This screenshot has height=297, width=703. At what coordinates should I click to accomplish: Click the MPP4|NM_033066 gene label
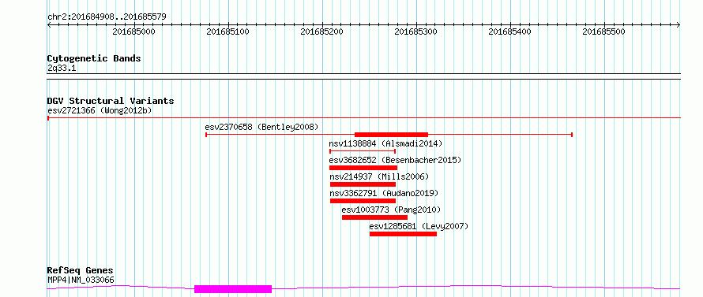coord(81,280)
